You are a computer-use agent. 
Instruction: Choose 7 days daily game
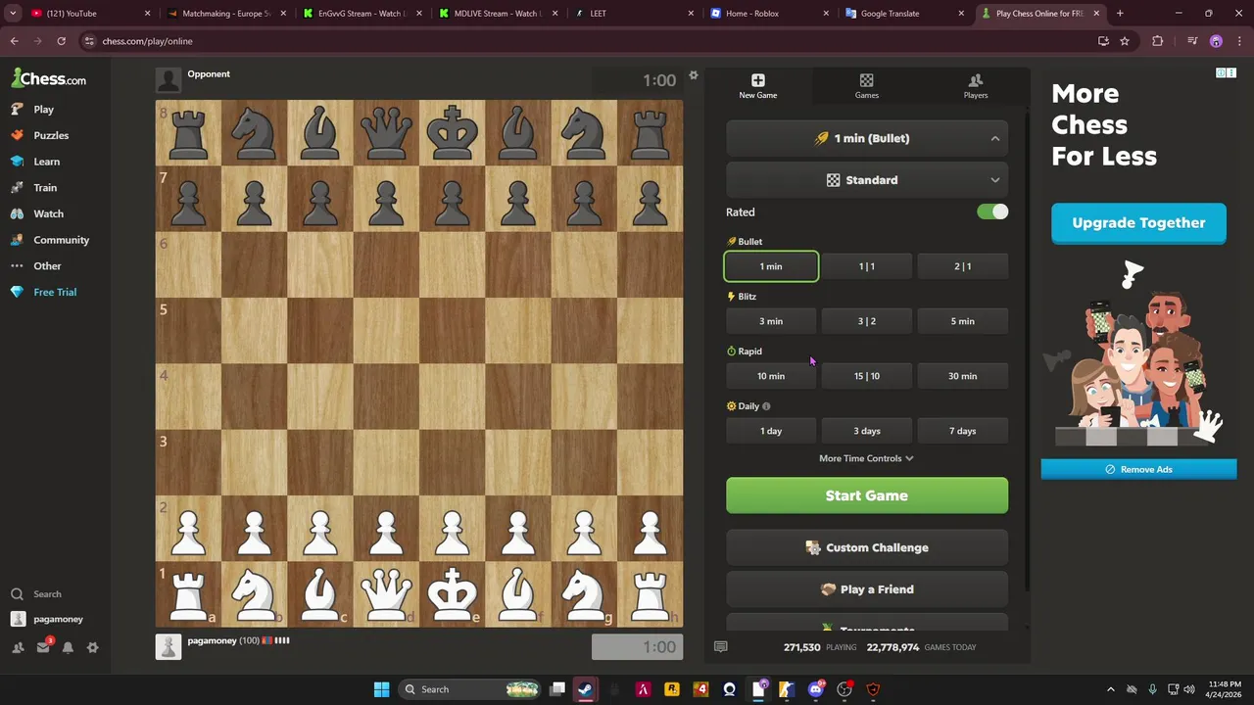[963, 431]
